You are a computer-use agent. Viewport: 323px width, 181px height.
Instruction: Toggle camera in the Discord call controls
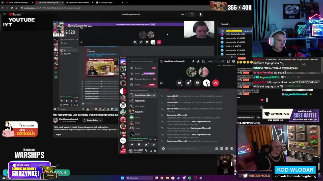coord(179,83)
